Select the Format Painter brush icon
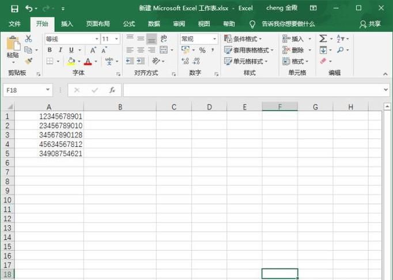The image size is (393, 280). click(x=28, y=61)
